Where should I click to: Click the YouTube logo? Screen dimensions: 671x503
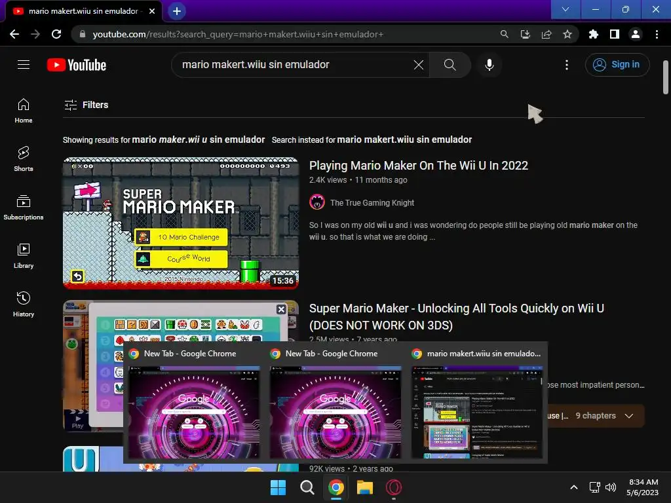77,65
